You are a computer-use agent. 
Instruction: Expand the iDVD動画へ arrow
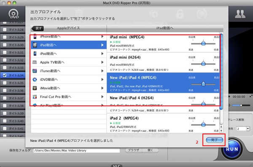(x=102, y=79)
